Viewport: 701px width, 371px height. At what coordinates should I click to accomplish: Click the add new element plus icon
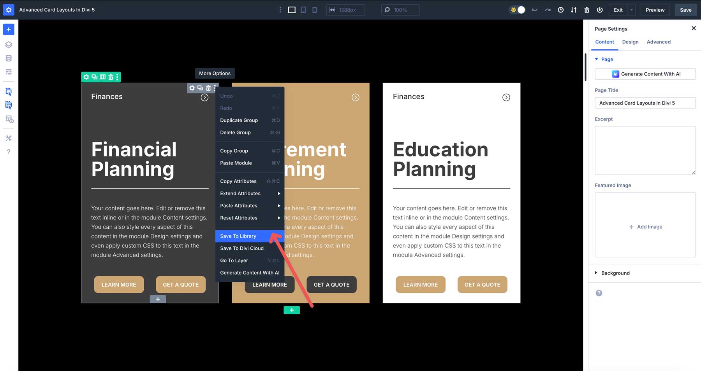(x=9, y=29)
